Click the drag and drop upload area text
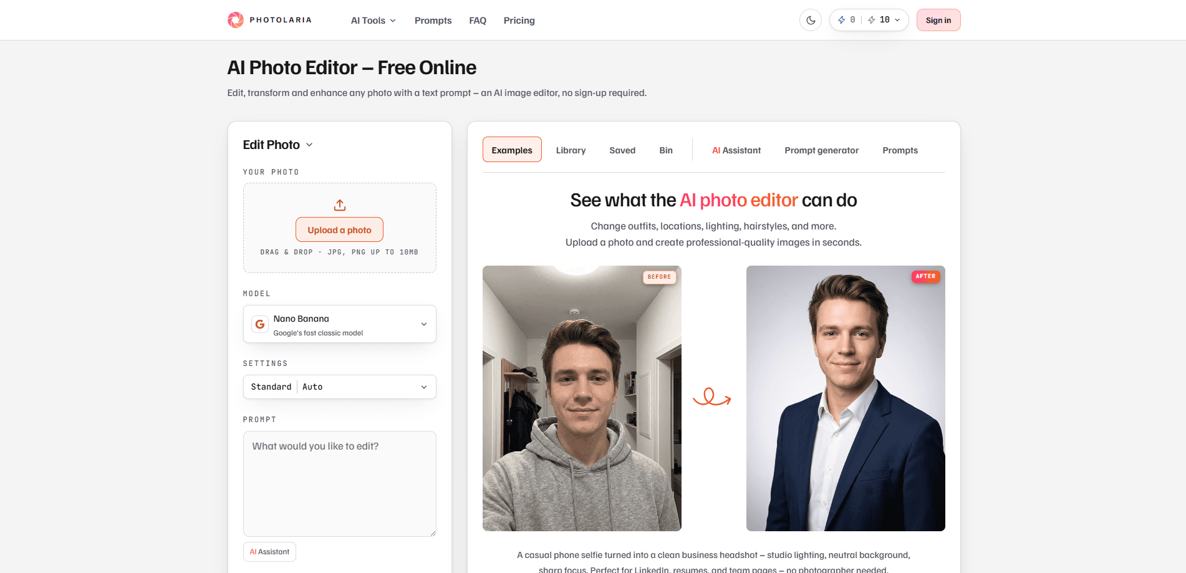The image size is (1186, 573). [x=340, y=252]
